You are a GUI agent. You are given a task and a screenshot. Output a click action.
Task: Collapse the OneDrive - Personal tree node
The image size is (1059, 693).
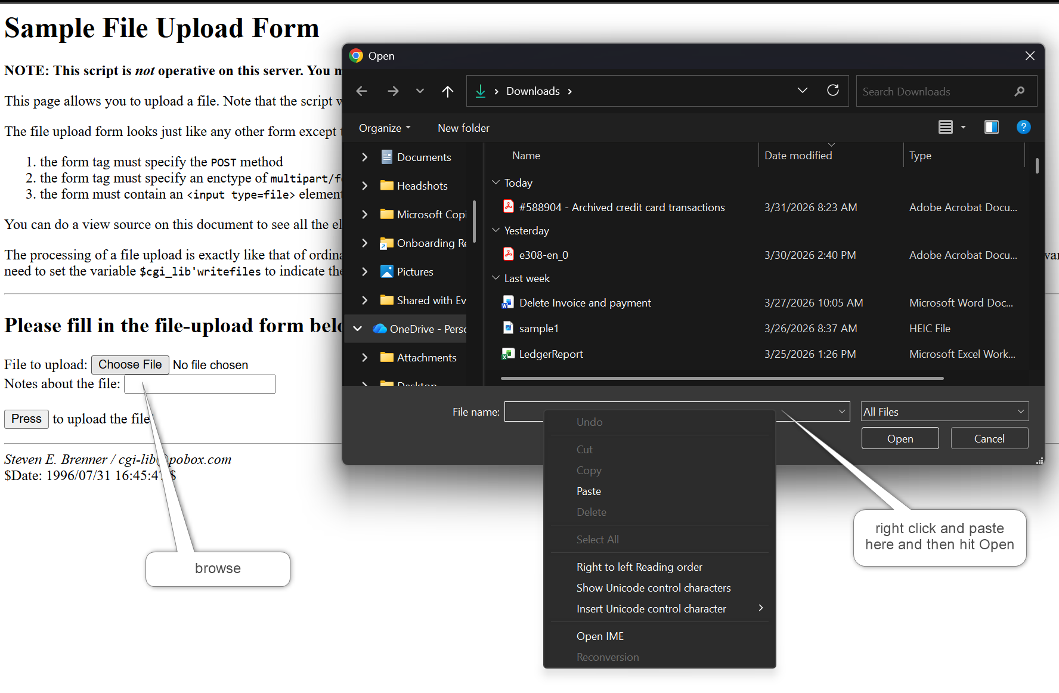point(358,329)
